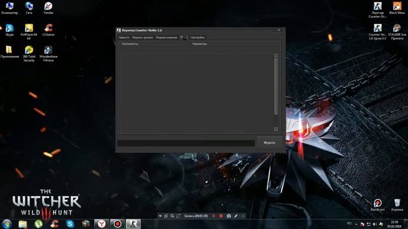Open Skype from the taskbar

(x=70, y=224)
